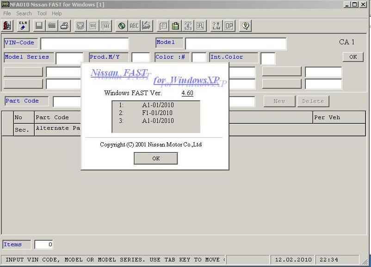
Task: Click the status bar time 22:34
Action: pos(328,260)
